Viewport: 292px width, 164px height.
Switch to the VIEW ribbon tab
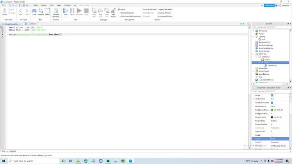coord(59,5)
